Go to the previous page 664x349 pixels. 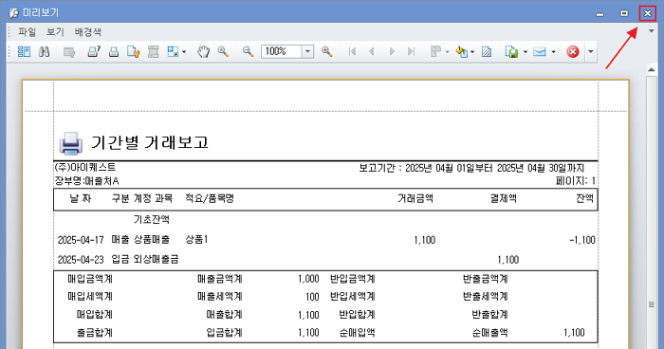[372, 51]
